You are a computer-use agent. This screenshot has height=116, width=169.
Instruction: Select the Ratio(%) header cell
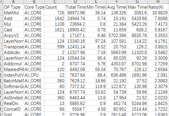158,7
